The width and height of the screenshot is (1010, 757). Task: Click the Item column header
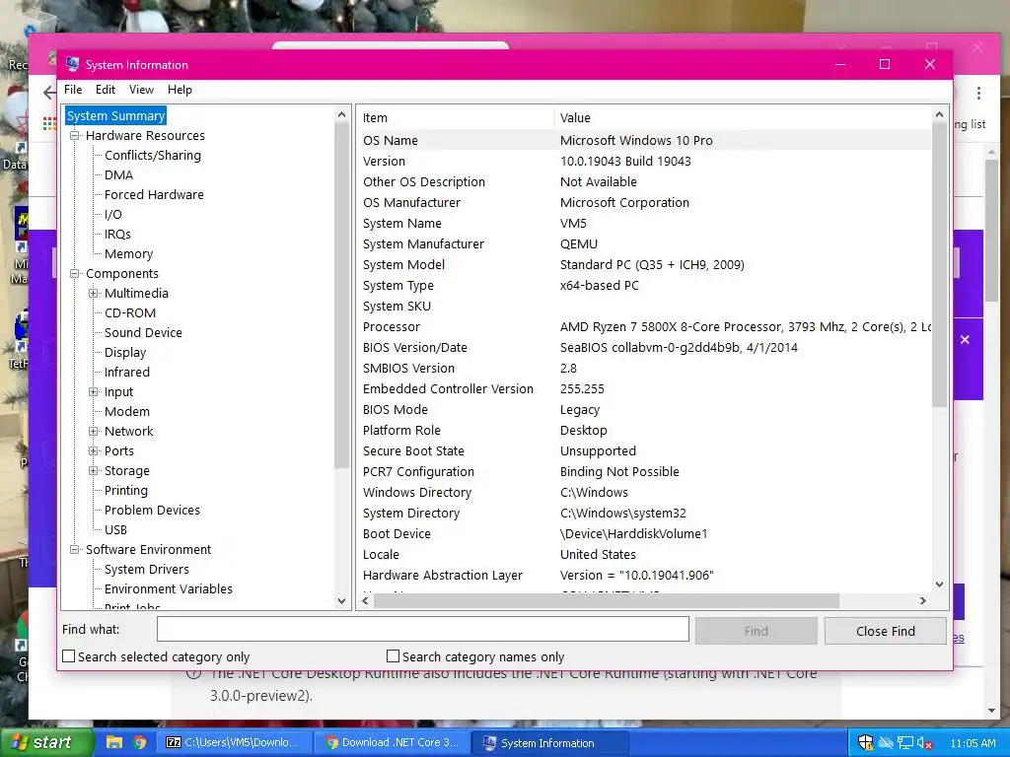click(455, 118)
